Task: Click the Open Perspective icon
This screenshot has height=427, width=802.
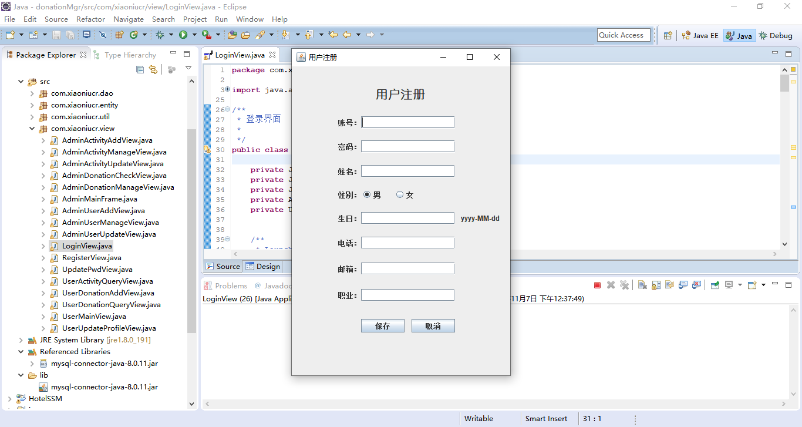Action: coord(668,35)
